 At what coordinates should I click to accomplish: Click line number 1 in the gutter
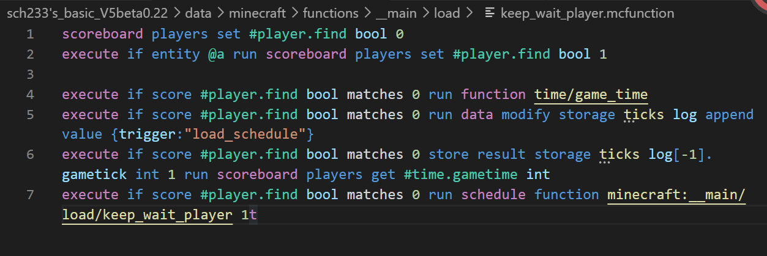30,34
